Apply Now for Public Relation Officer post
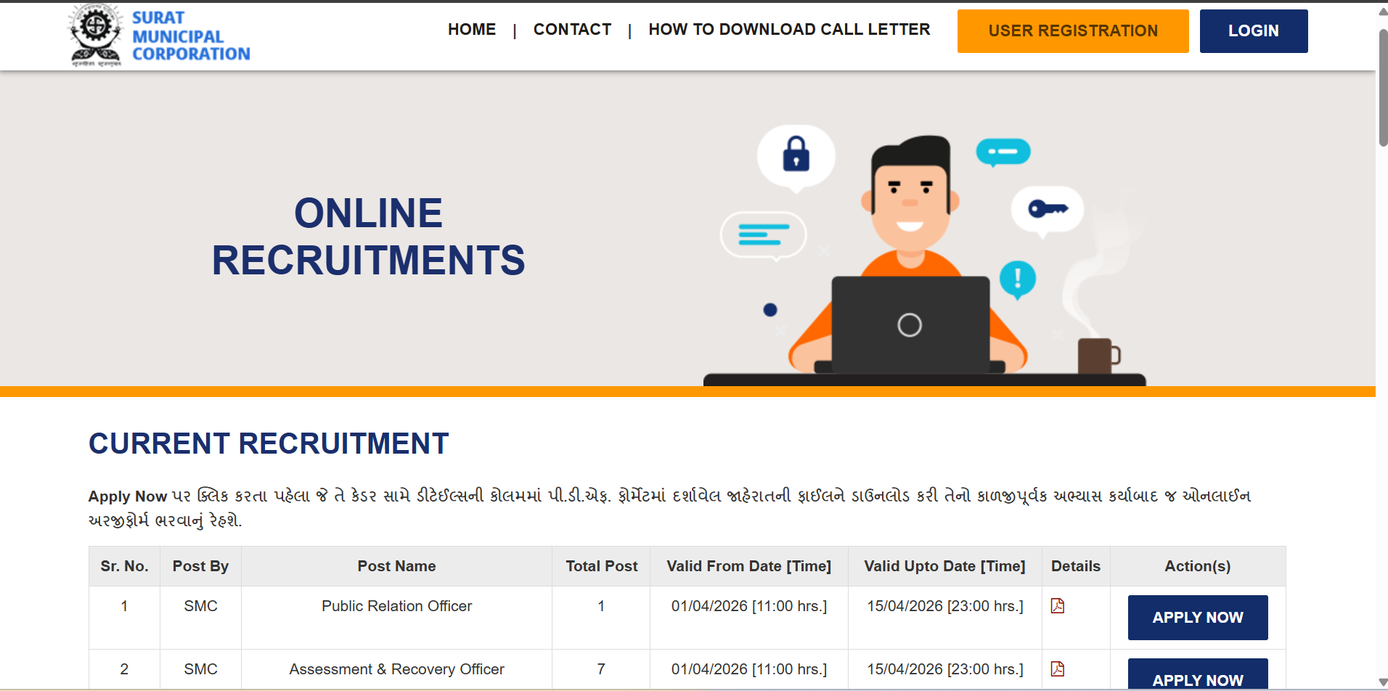Screen dimensions: 1388x691 (1197, 618)
